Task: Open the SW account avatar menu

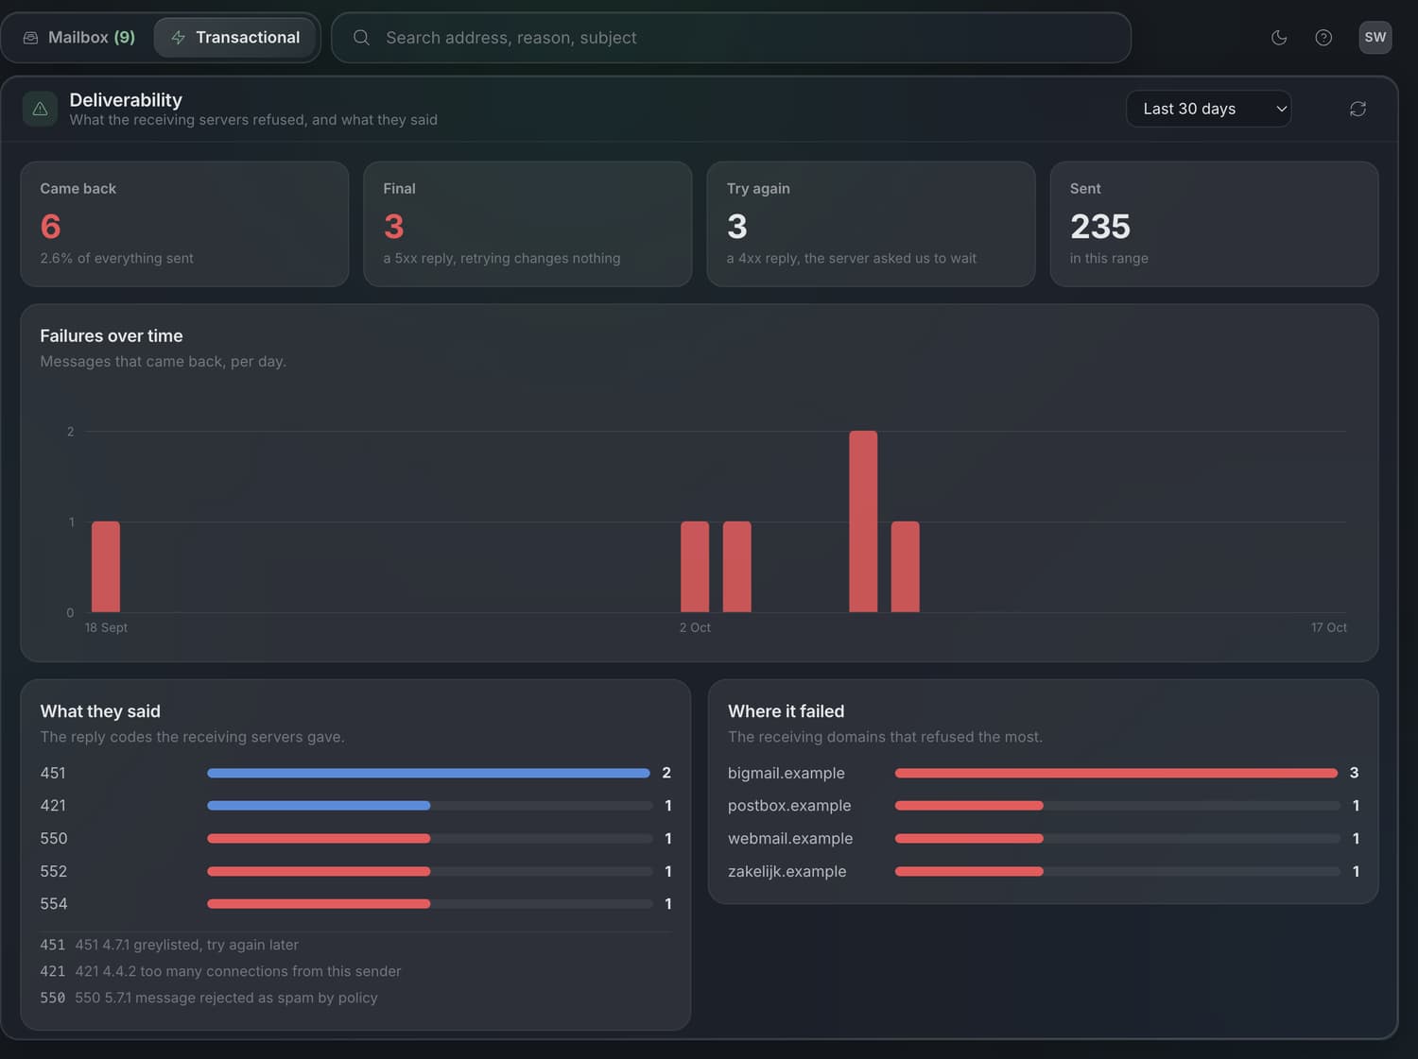Action: click(1375, 38)
